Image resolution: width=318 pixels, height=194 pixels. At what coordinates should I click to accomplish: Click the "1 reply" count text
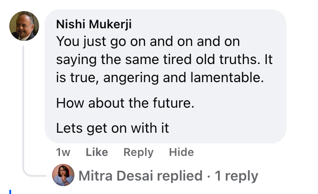point(235,176)
